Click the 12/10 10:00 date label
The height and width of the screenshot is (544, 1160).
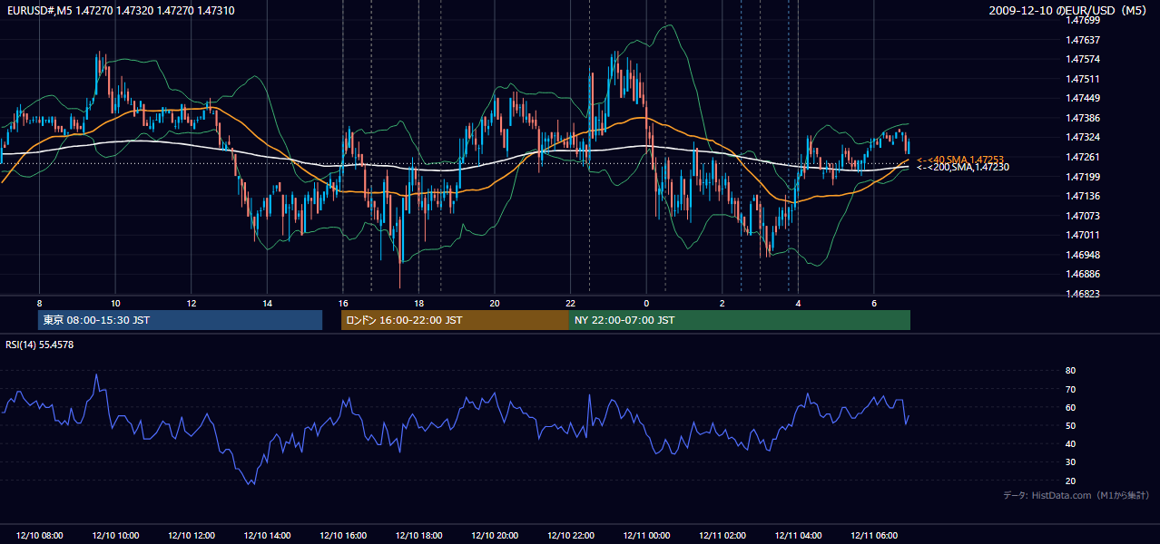pos(115,536)
